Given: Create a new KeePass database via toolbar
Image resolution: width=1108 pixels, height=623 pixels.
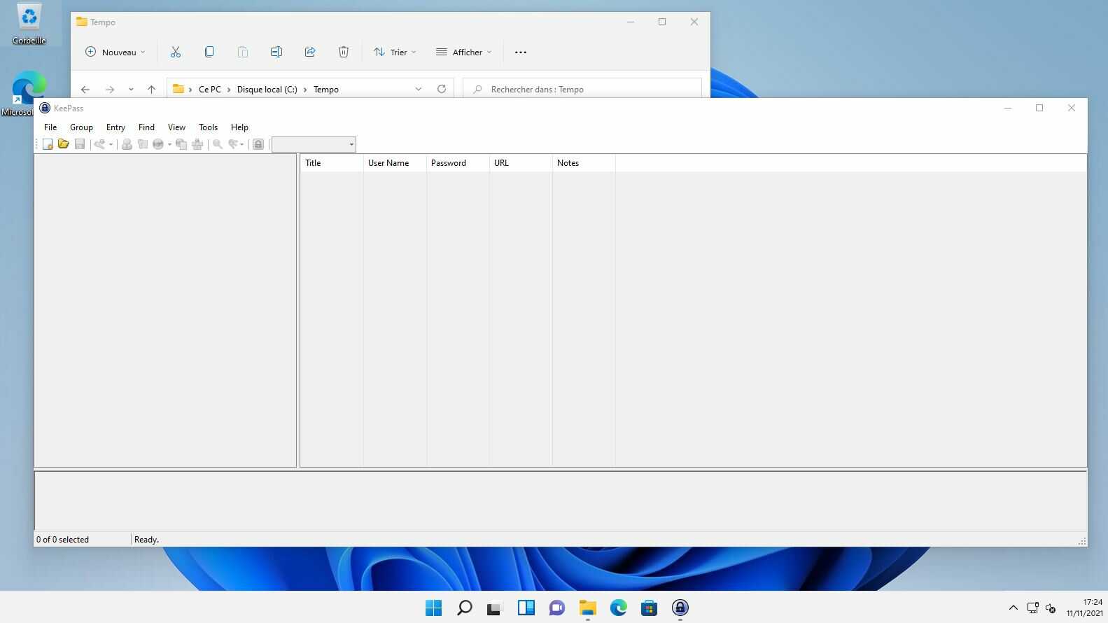Looking at the screenshot, I should (48, 144).
